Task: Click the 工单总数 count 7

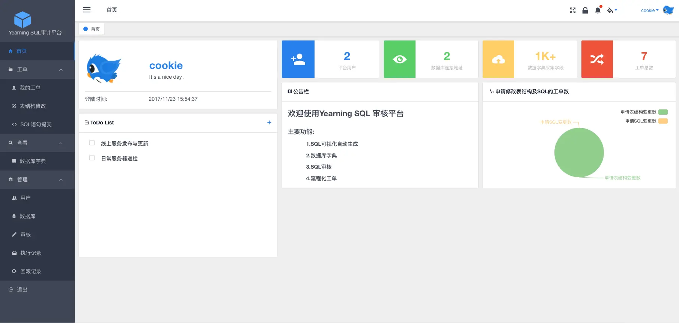Action: [x=644, y=56]
